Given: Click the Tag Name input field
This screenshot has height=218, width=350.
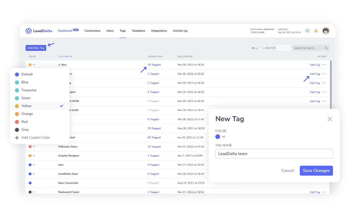Looking at the screenshot, I should tap(274, 154).
